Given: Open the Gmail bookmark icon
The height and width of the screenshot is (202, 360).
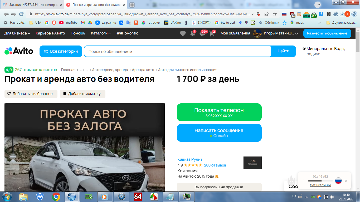Looking at the screenshot, I should 82,23.
